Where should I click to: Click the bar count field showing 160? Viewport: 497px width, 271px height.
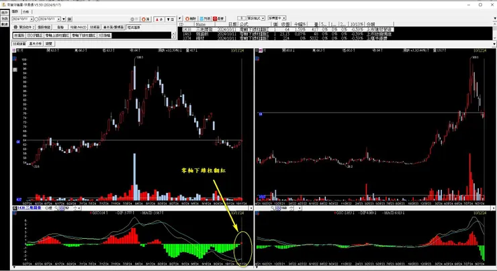click(285, 208)
